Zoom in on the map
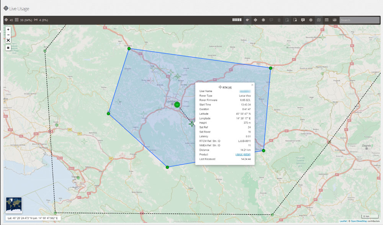This screenshot has height=225, width=383. pos(8,29)
